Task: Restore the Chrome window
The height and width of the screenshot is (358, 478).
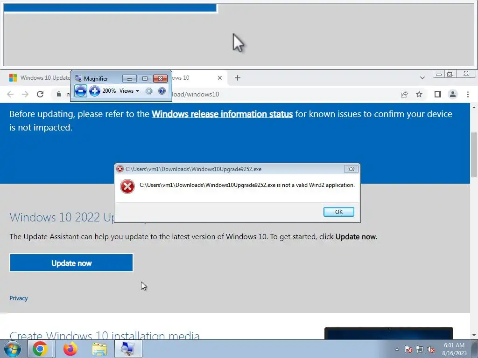Action: click(450, 74)
